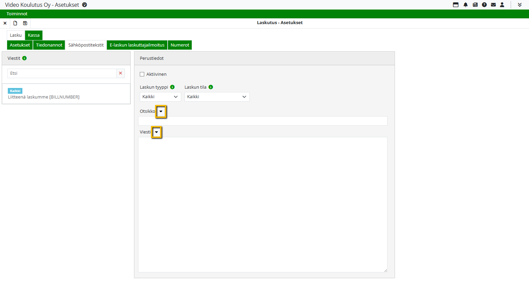Open messages envelope icon

[493, 5]
